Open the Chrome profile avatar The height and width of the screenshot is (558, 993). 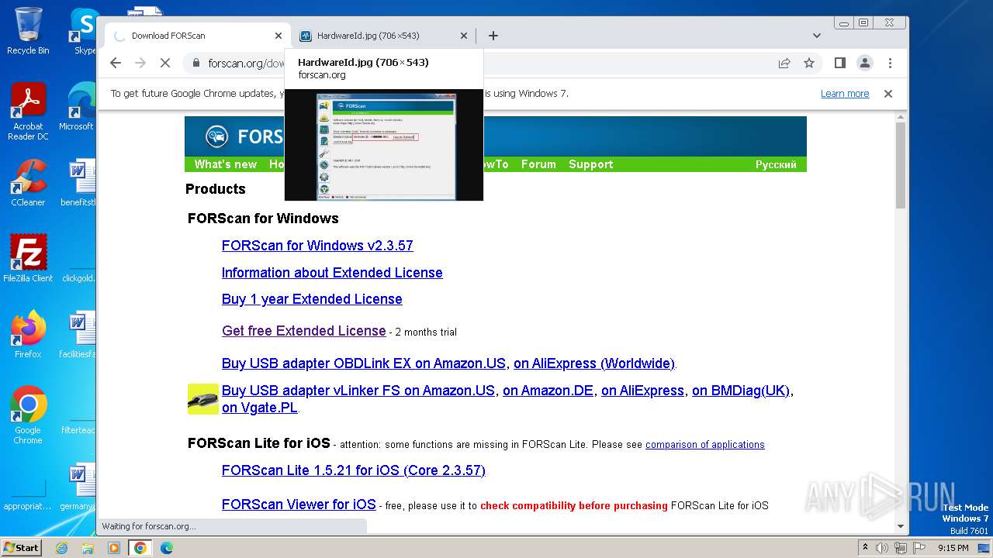(864, 63)
